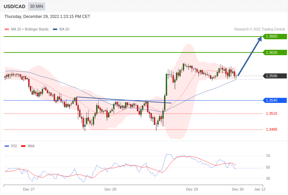Click the MA 20 + Bollinger Bands legend label
This screenshot has width=288, height=195.
[x=30, y=29]
